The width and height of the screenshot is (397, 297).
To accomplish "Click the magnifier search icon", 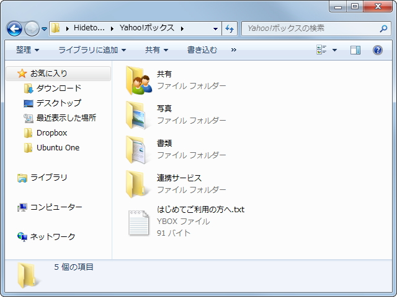I will point(384,28).
